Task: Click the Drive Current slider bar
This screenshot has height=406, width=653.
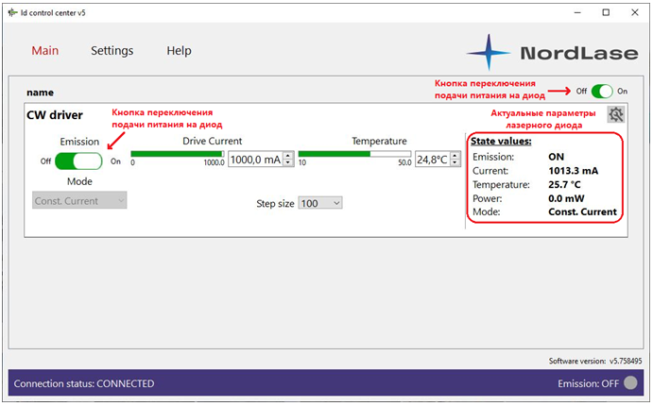Action: (x=178, y=153)
